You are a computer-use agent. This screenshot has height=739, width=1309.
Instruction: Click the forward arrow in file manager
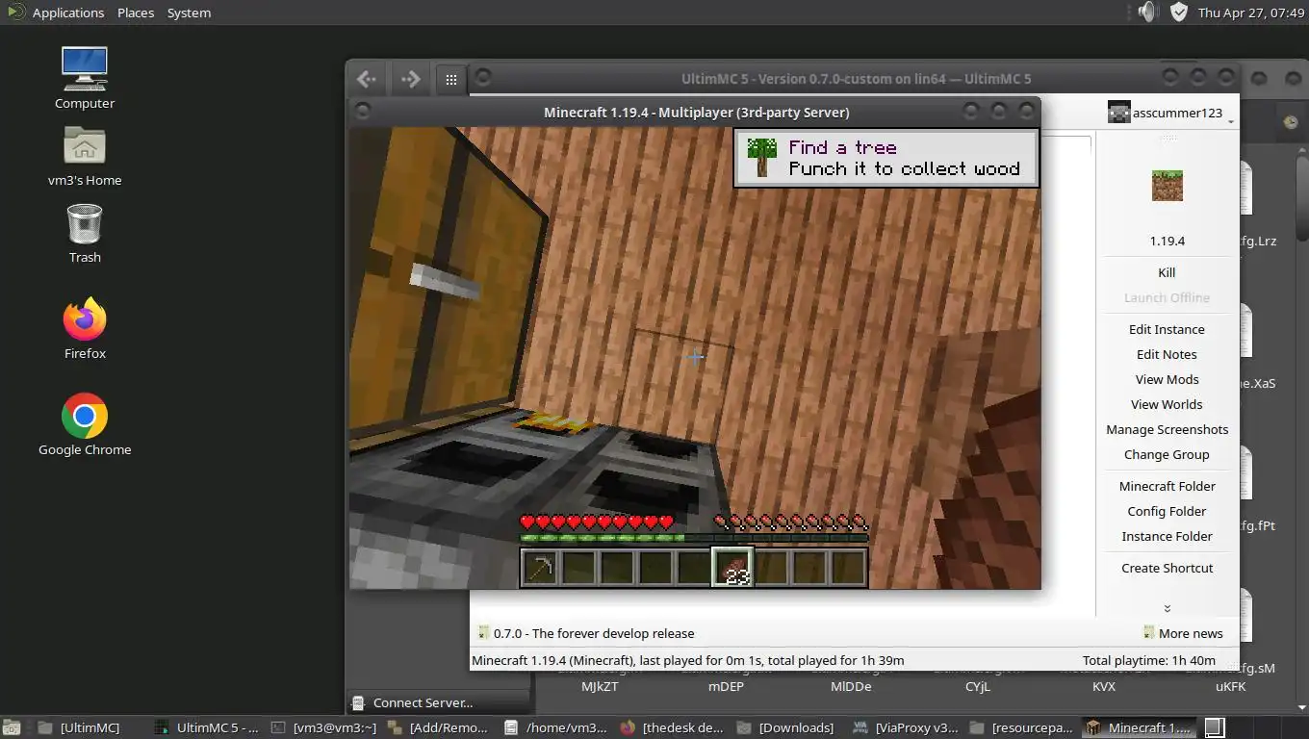pyautogui.click(x=410, y=79)
